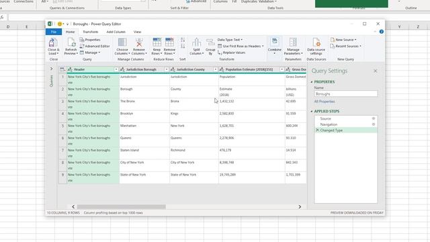Click the query Name input field
Image resolution: width=430 pixels, height=242 pixels.
click(x=346, y=94)
